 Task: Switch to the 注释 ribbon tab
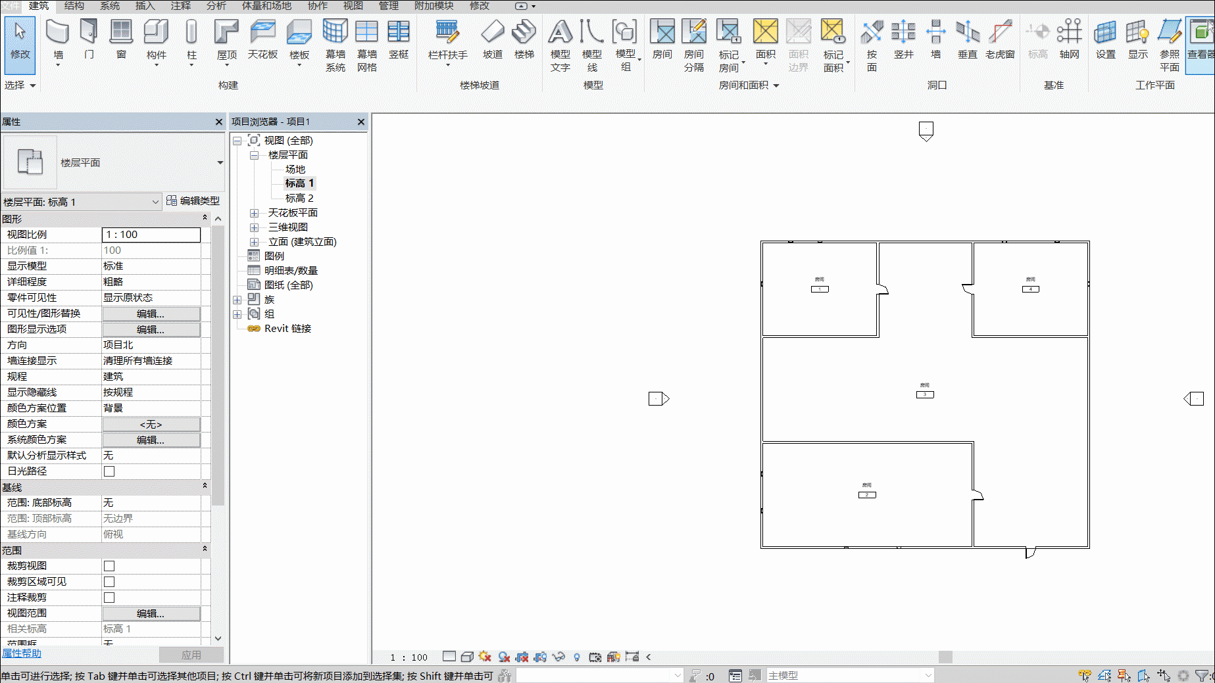(x=181, y=6)
